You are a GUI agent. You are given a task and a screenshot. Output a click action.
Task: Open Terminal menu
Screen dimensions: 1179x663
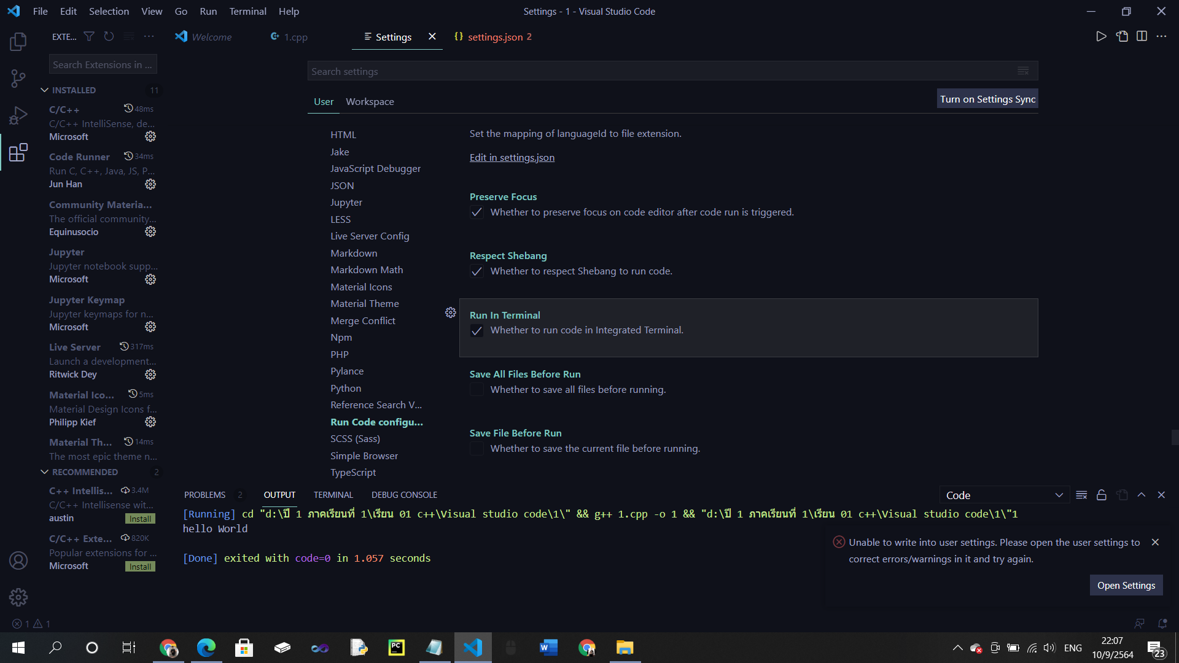pyautogui.click(x=247, y=11)
